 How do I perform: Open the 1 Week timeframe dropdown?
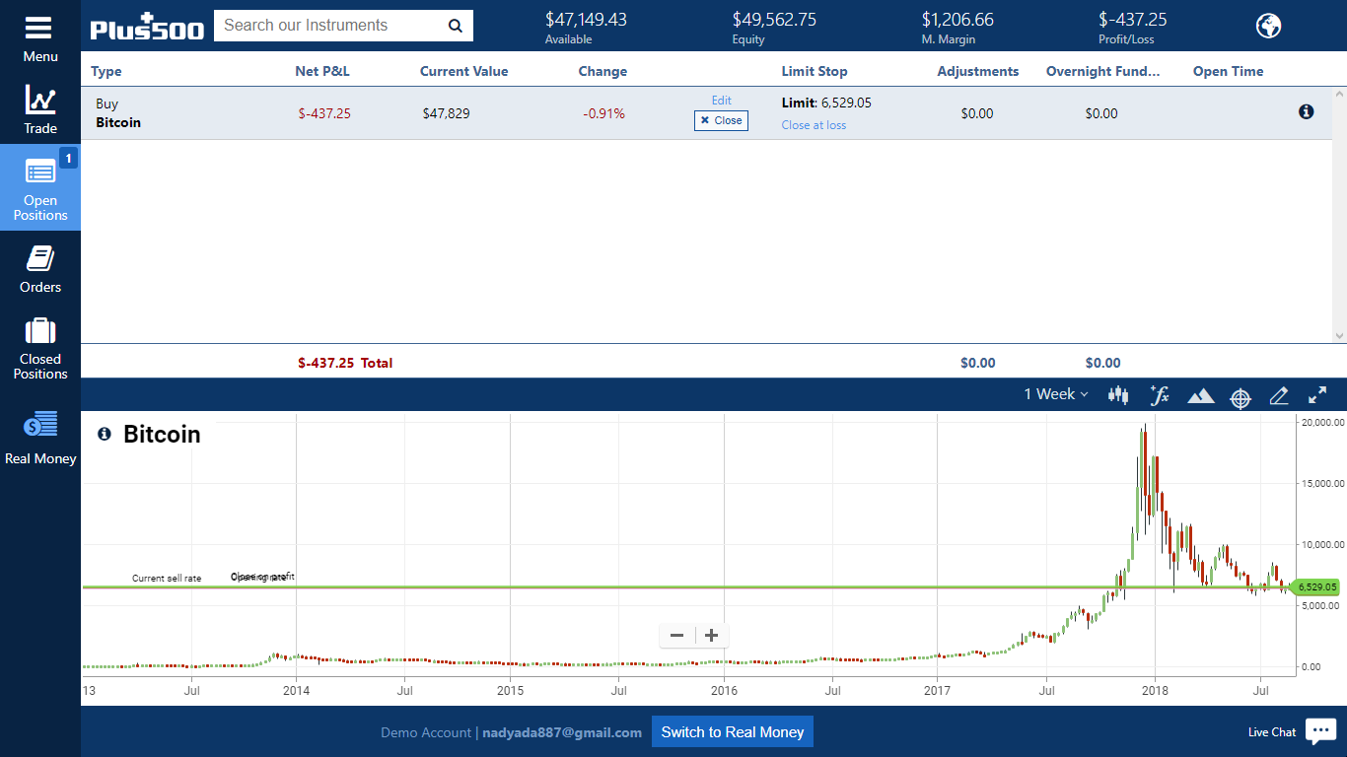click(x=1055, y=394)
